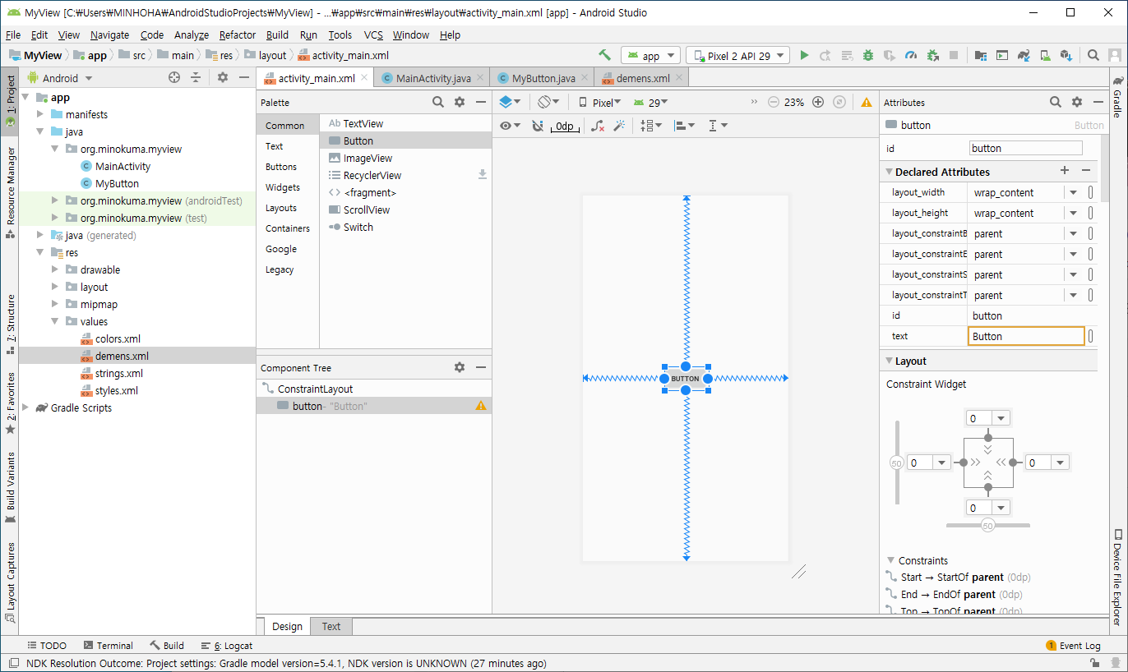Collapse the res folder in project tree

pos(39,252)
